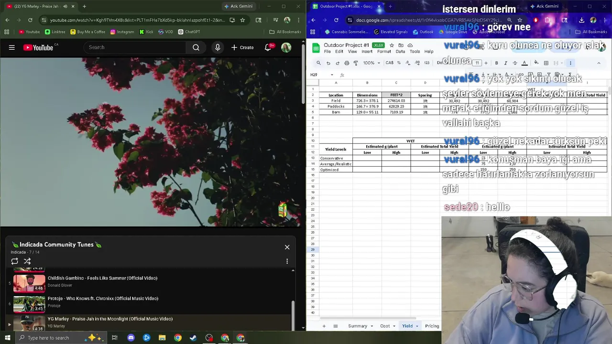
Task: Focus the YouTube search field
Action: point(134,47)
